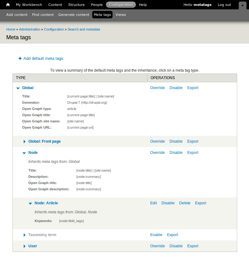This screenshot has height=261, width=249.
Task: Collapse the Node: Article section
Action: pos(30,203)
